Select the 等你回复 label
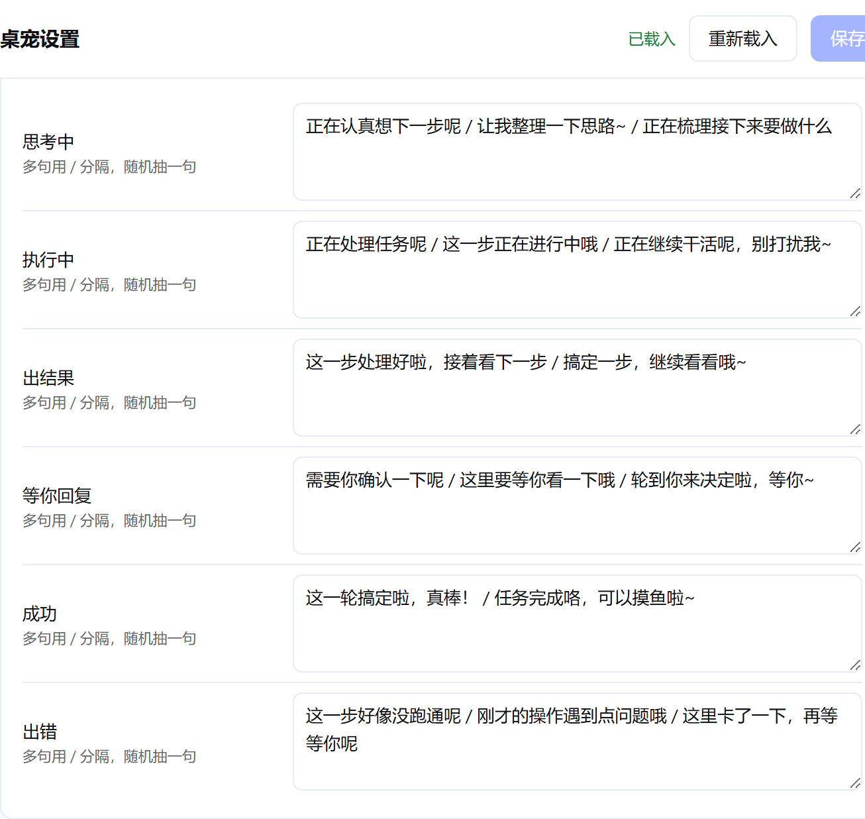This screenshot has width=865, height=819. point(57,496)
